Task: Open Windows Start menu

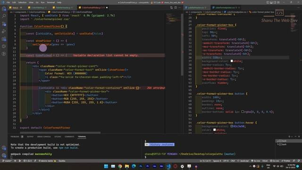Action: (106, 166)
